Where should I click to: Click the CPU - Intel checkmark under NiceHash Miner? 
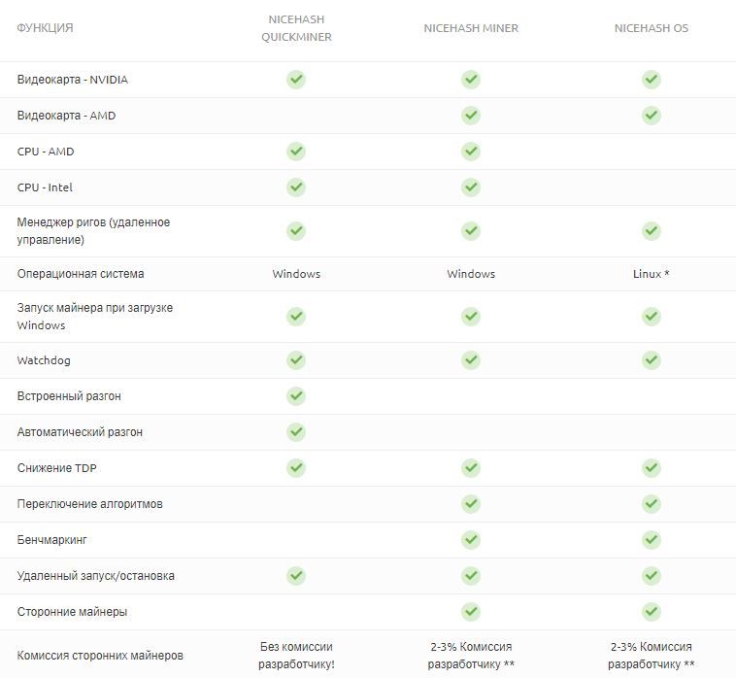[471, 187]
